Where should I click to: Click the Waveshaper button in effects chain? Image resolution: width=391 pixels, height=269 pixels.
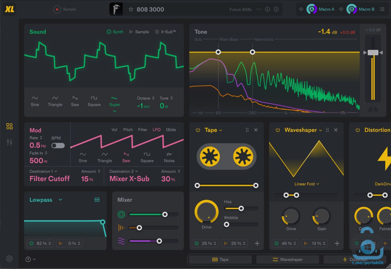click(287, 259)
